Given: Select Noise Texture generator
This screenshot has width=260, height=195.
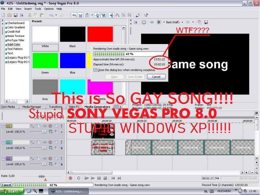Looking at the screenshot, I should tap(16, 36).
